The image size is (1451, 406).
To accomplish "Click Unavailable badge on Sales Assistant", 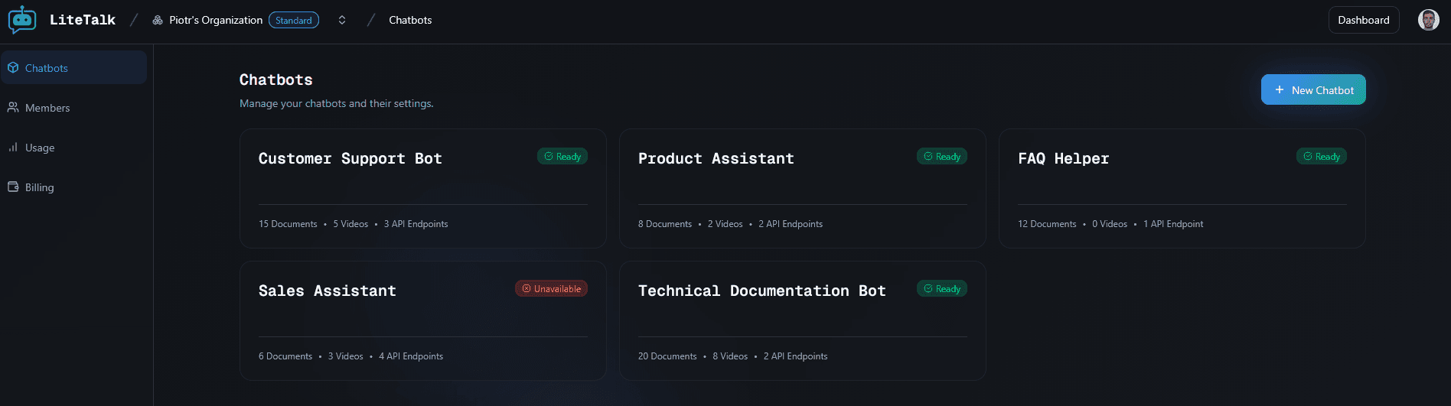I will click(x=551, y=288).
